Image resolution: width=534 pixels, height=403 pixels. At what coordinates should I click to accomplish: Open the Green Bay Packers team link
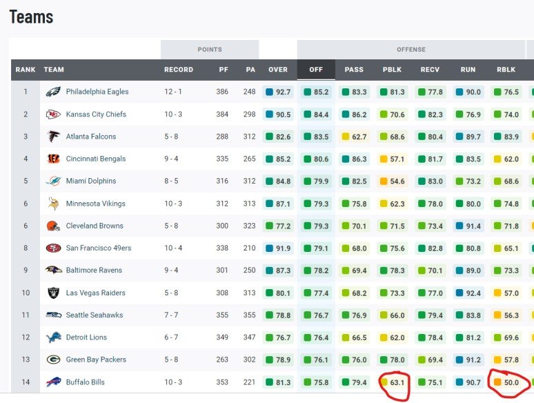(96, 360)
